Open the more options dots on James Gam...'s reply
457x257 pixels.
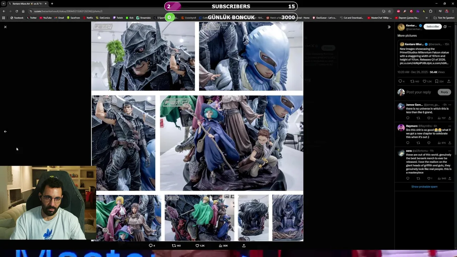[x=450, y=105]
